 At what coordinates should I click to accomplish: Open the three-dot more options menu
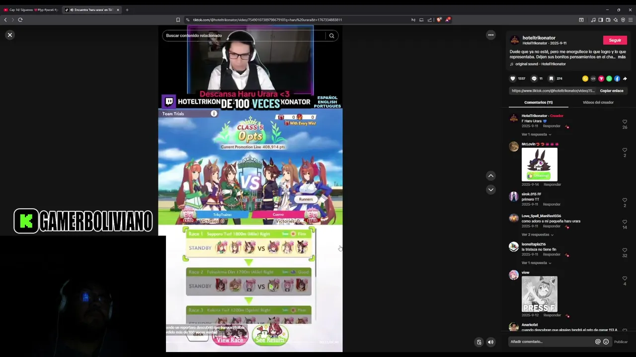(x=490, y=35)
